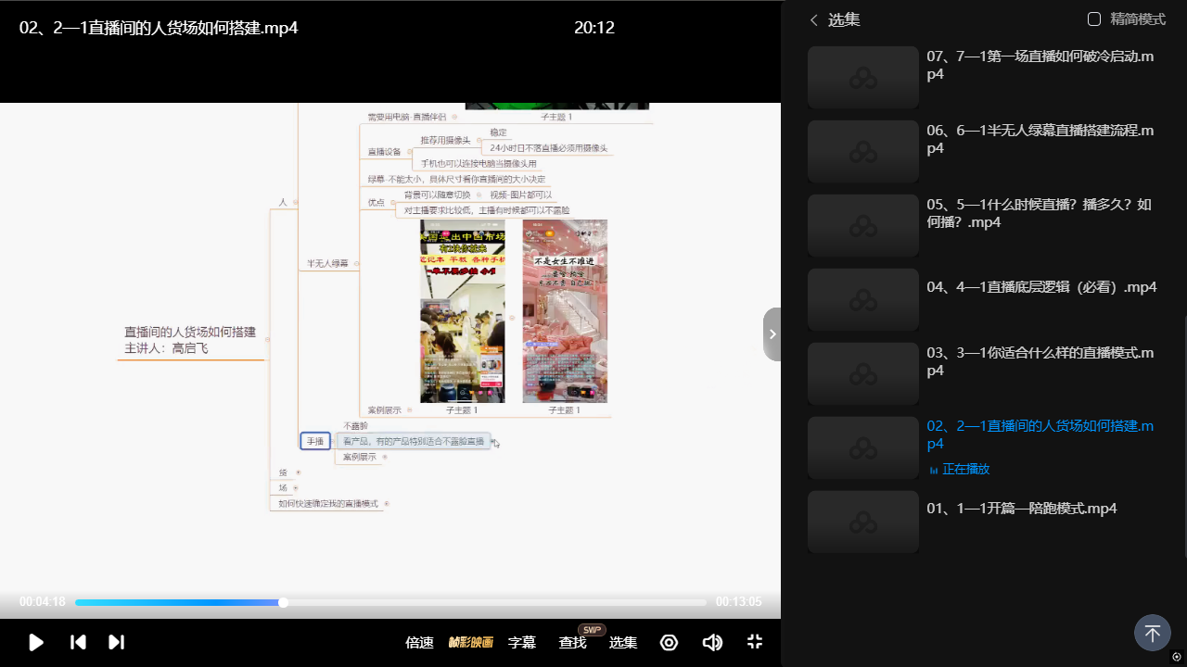Exit fullscreen with the shrink icon
This screenshot has height=667, width=1187.
[755, 642]
